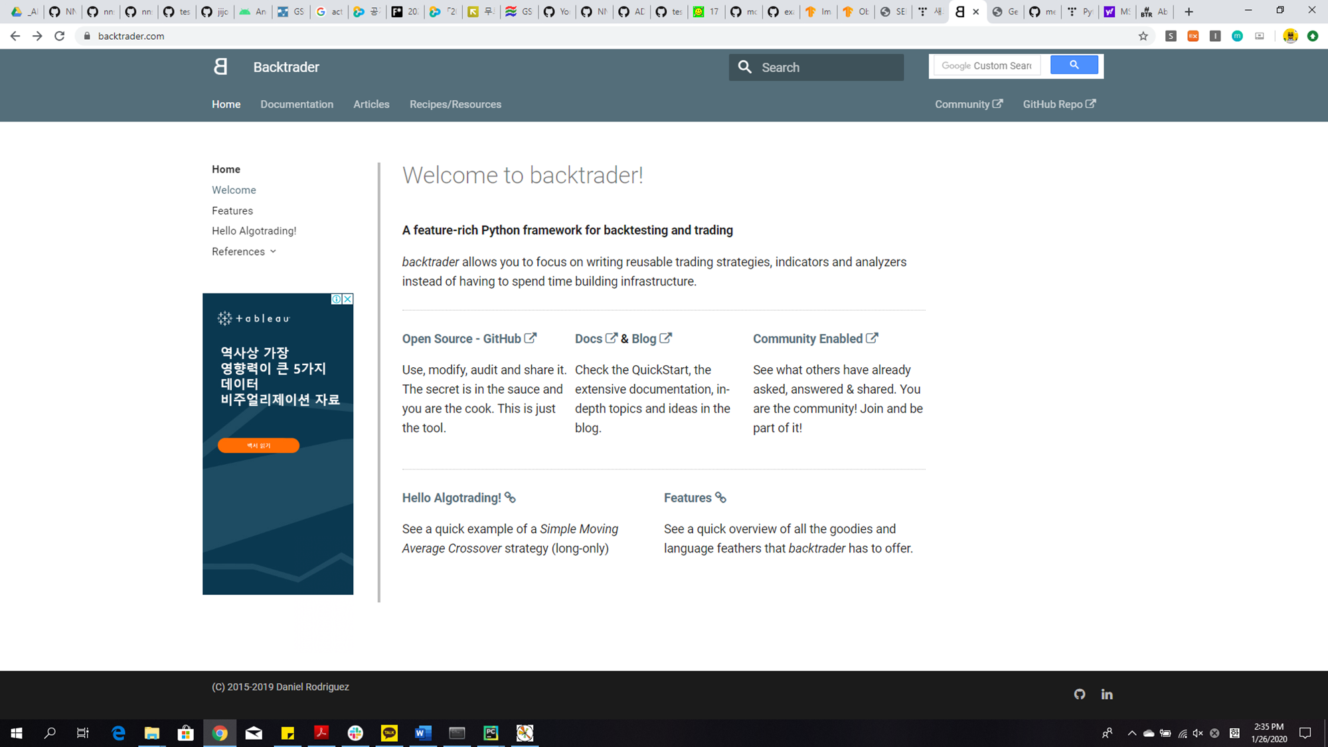Click the Google Custom Search text box
The image size is (1328, 747).
point(987,66)
